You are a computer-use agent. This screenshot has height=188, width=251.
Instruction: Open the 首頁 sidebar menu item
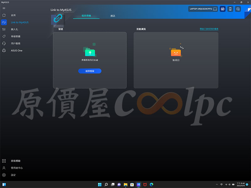point(13,15)
